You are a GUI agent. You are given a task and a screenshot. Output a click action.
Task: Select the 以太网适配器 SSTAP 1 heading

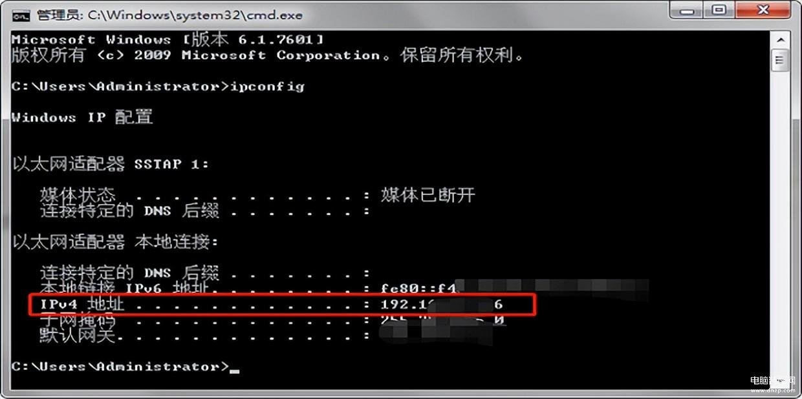[x=111, y=164]
